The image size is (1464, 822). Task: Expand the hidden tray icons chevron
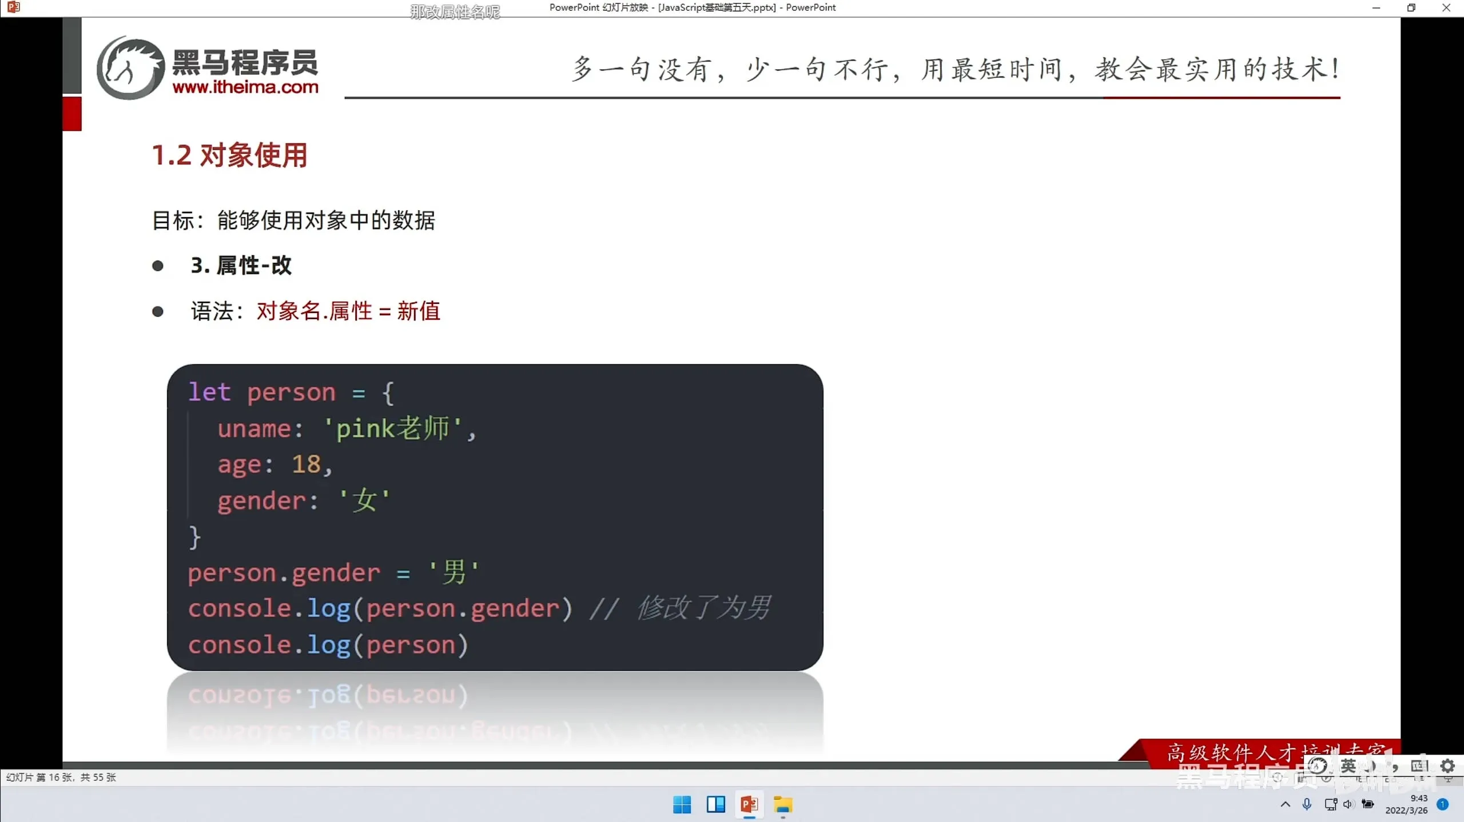tap(1285, 804)
